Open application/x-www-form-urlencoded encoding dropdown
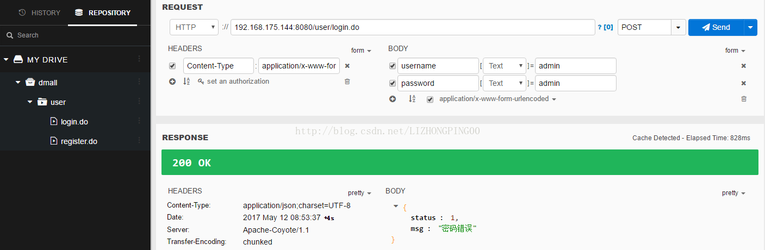The width and height of the screenshot is (765, 250). pyautogui.click(x=498, y=99)
